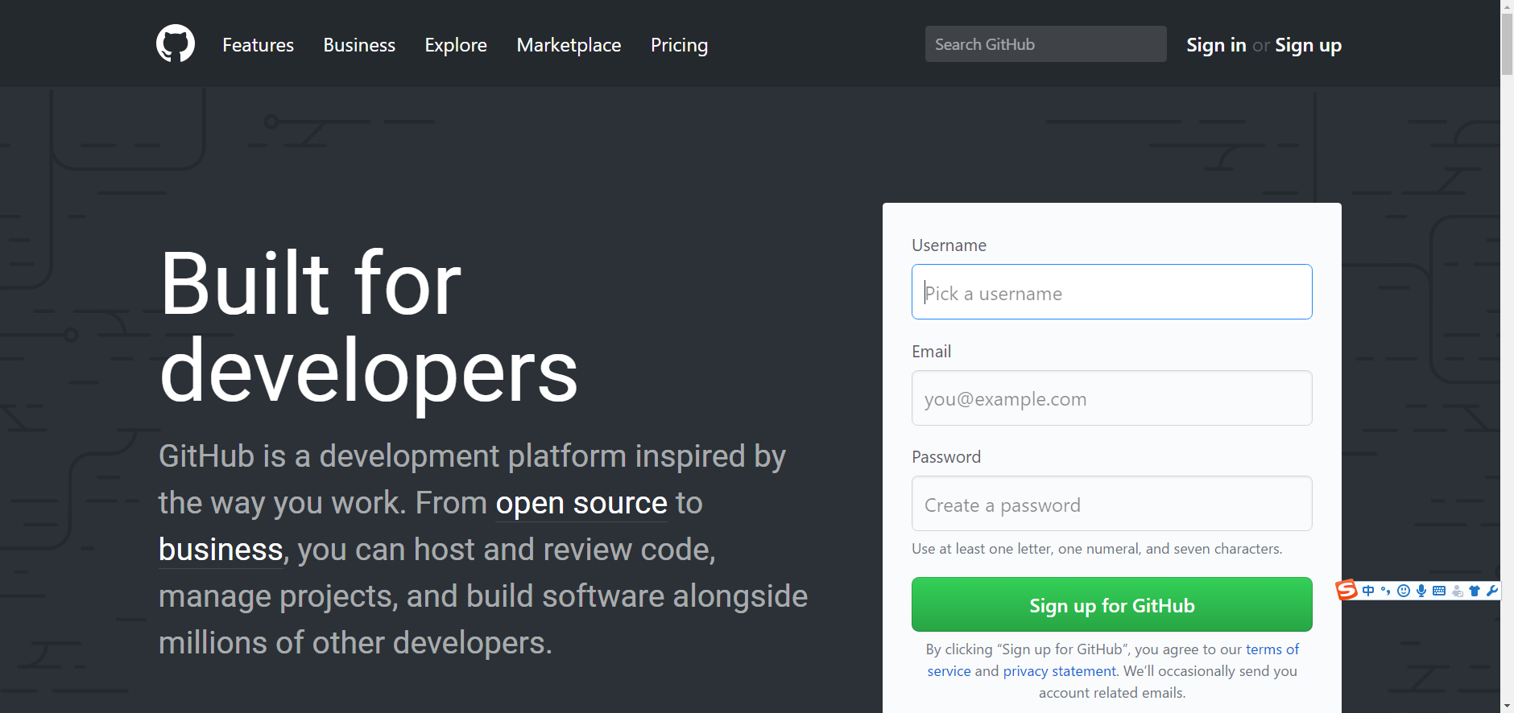The height and width of the screenshot is (713, 1514).
Task: Open the shirt skin icon in IME bar
Action: tap(1475, 591)
